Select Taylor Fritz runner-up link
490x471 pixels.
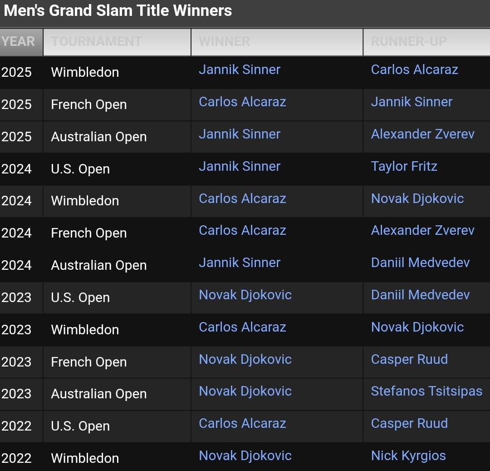click(x=404, y=166)
